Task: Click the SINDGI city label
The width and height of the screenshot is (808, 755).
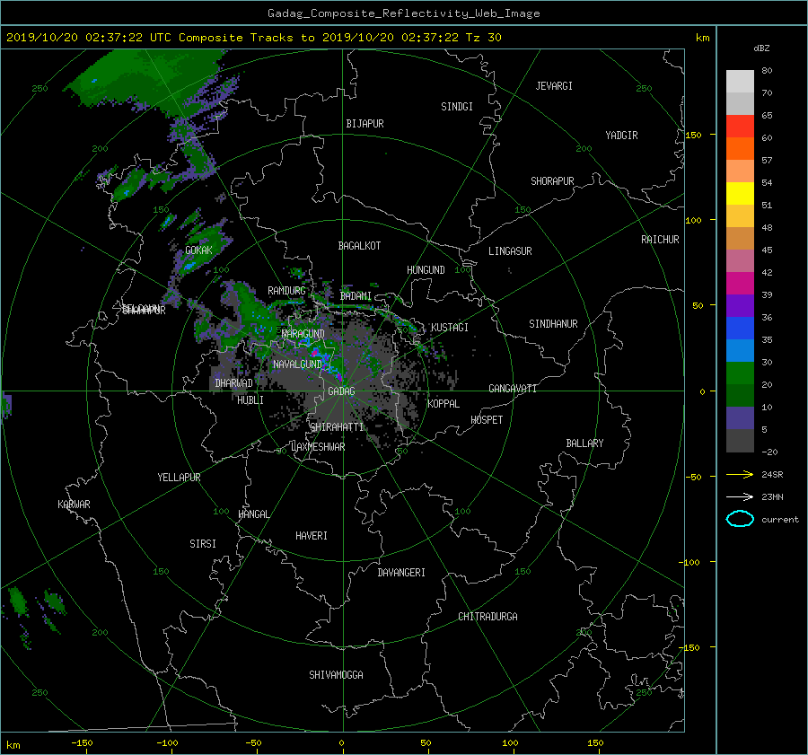Action: click(457, 107)
